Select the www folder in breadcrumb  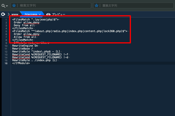click(x=15, y=14)
